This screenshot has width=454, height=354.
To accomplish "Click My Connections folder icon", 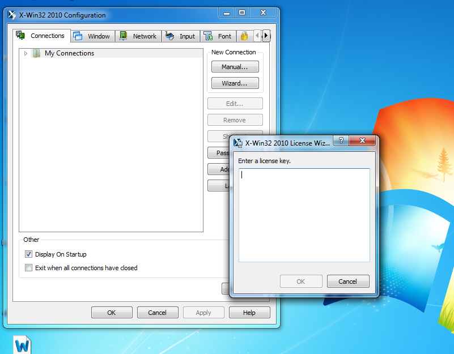I will (x=36, y=53).
